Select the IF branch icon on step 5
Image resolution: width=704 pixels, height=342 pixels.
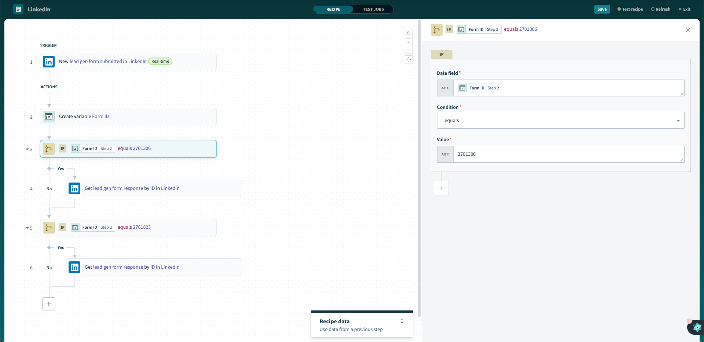click(x=49, y=228)
